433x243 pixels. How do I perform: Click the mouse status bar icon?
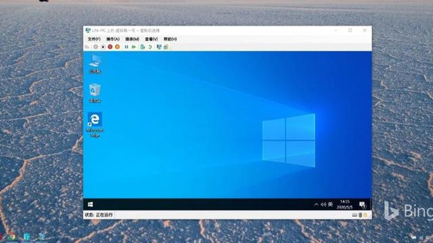(360, 215)
